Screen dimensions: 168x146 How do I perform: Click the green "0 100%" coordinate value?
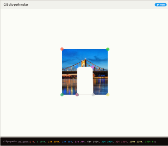pos(41,142)
